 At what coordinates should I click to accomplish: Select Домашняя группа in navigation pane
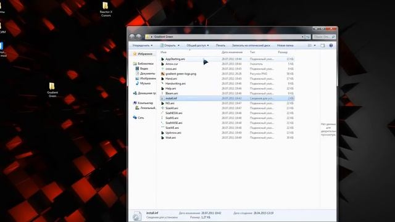(x=144, y=93)
